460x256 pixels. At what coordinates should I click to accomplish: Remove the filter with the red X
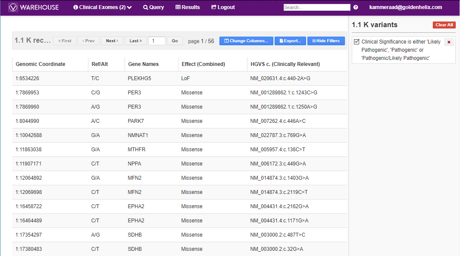(450, 42)
